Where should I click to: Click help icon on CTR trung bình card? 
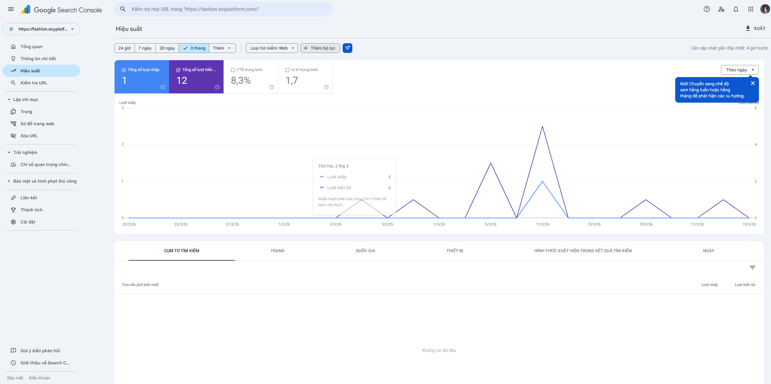pyautogui.click(x=271, y=87)
